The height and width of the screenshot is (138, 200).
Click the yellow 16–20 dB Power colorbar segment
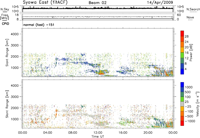pyautogui.click(x=182, y=50)
